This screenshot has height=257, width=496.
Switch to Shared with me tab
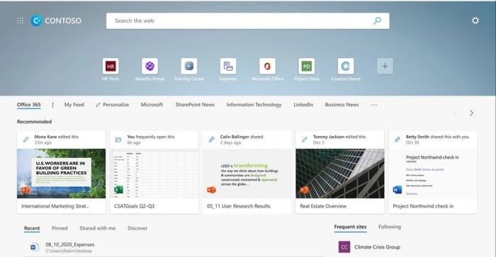[x=98, y=228]
